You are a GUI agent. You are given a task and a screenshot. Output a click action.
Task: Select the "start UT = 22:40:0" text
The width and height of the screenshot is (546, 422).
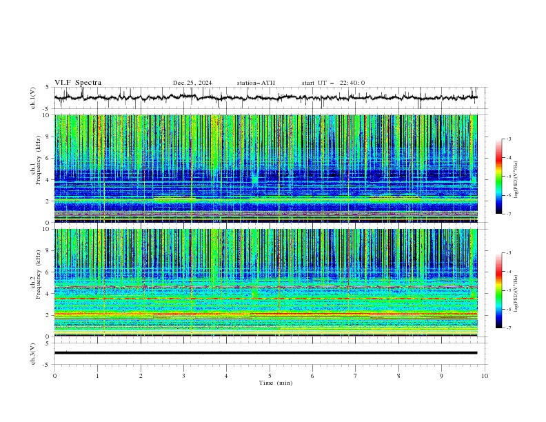point(333,83)
